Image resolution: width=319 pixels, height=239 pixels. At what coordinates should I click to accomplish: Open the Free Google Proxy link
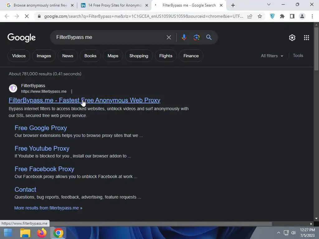(41, 128)
